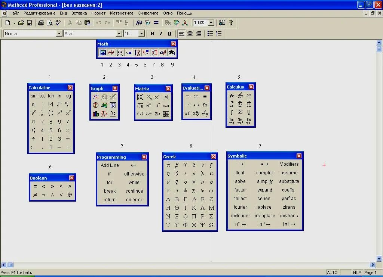The width and height of the screenshot is (383, 277).
Task: Click the while keyword in Programming
Action: pyautogui.click(x=134, y=183)
